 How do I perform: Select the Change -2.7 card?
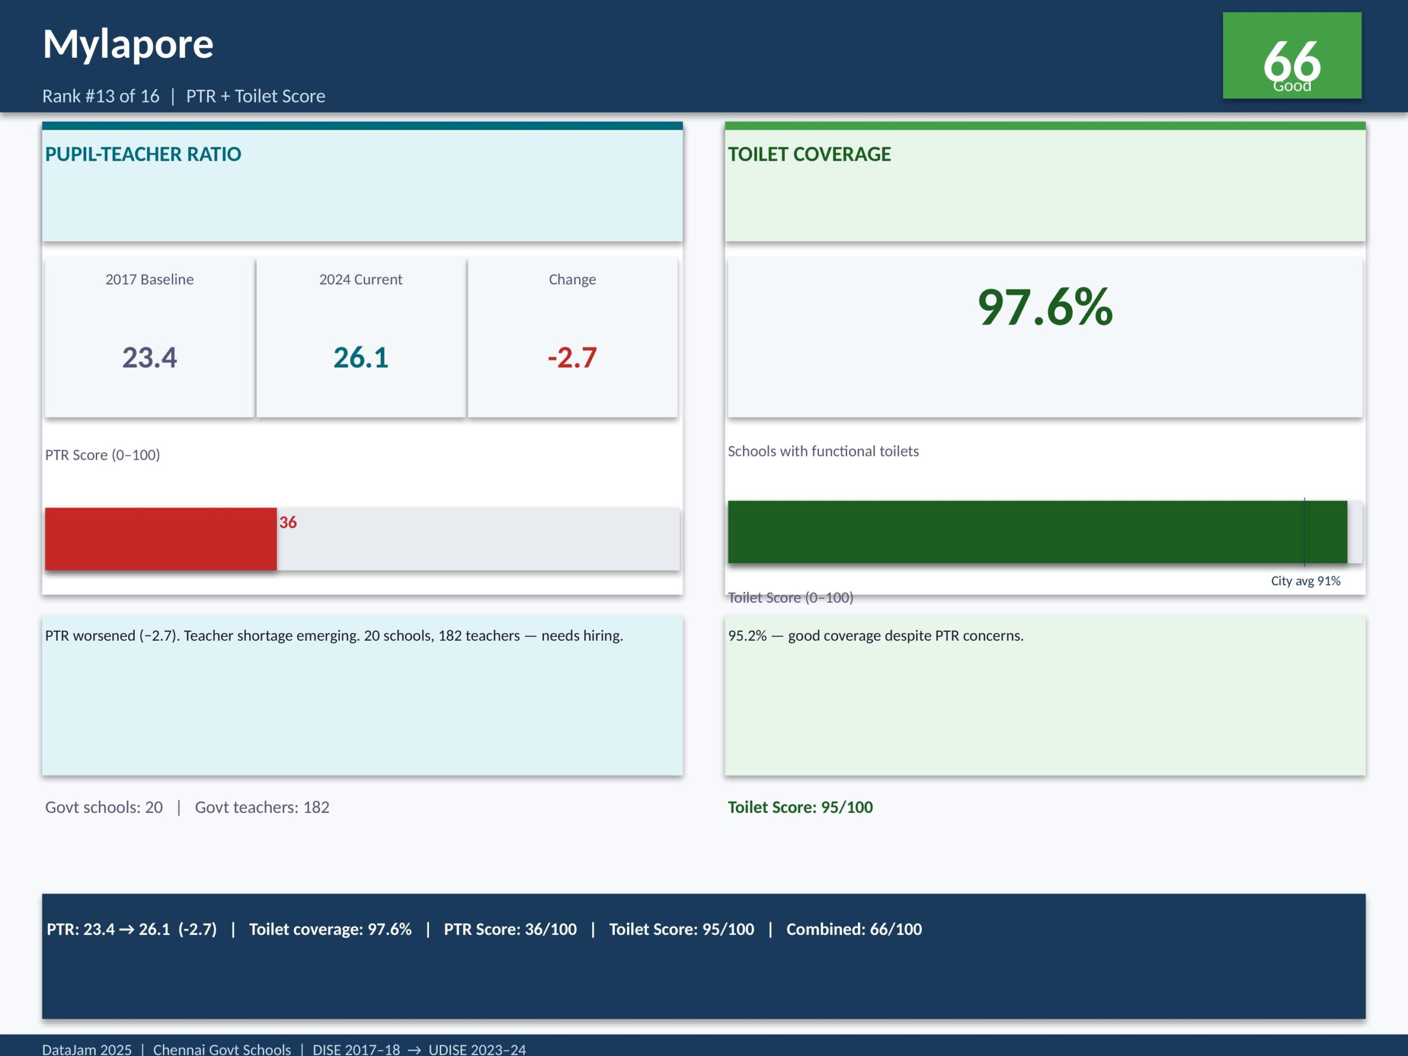(572, 337)
